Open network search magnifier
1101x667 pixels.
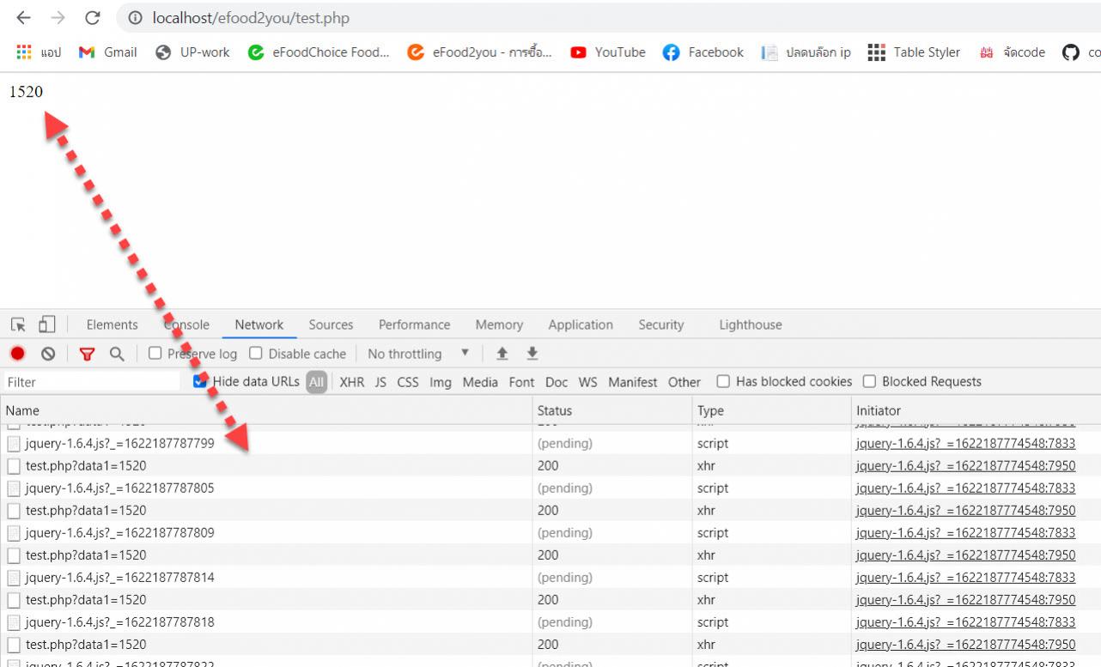coord(117,354)
